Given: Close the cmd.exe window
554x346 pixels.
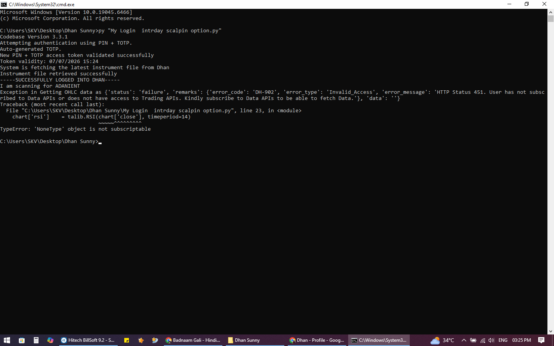Looking at the screenshot, I should point(544,4).
